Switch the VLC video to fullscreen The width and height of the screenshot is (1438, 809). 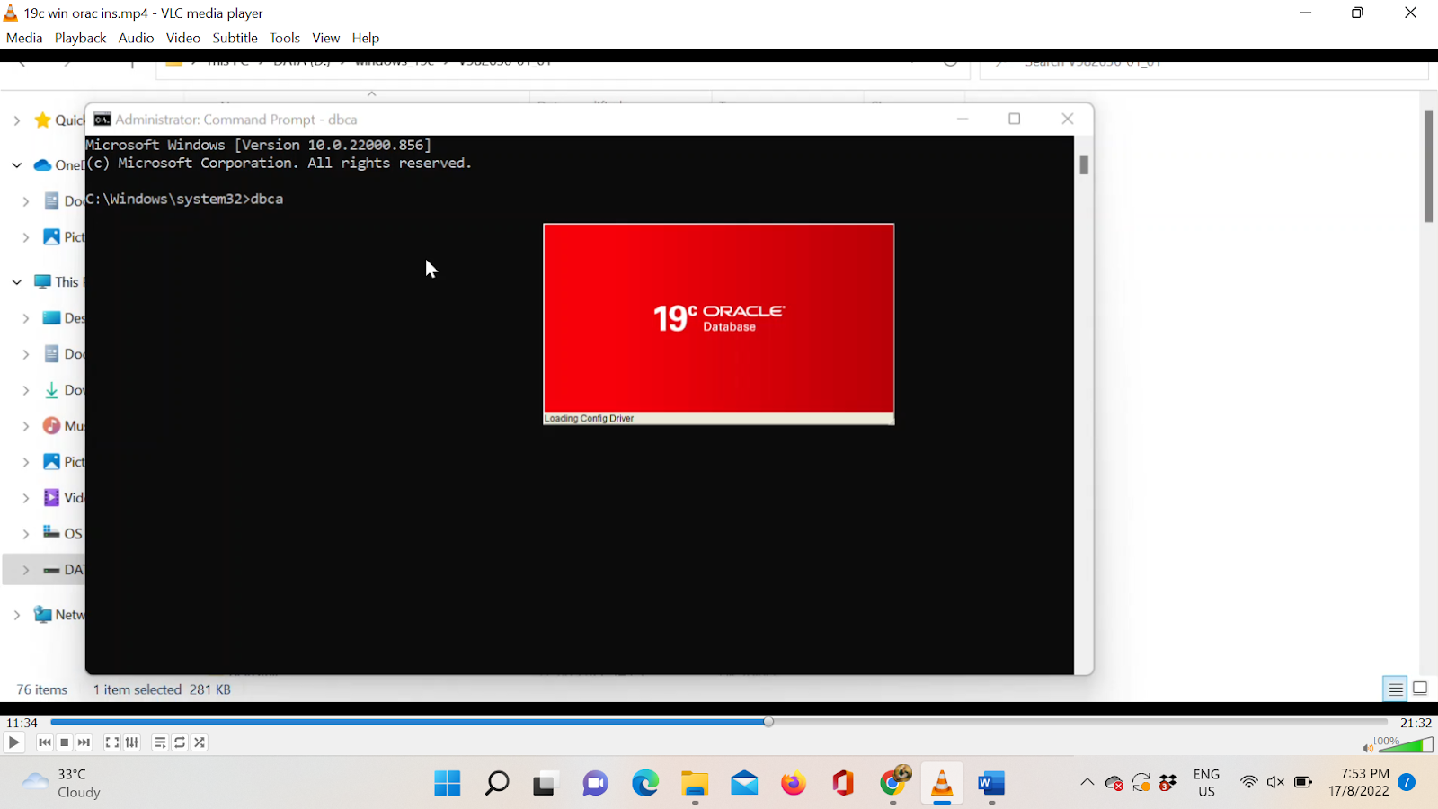[112, 742]
